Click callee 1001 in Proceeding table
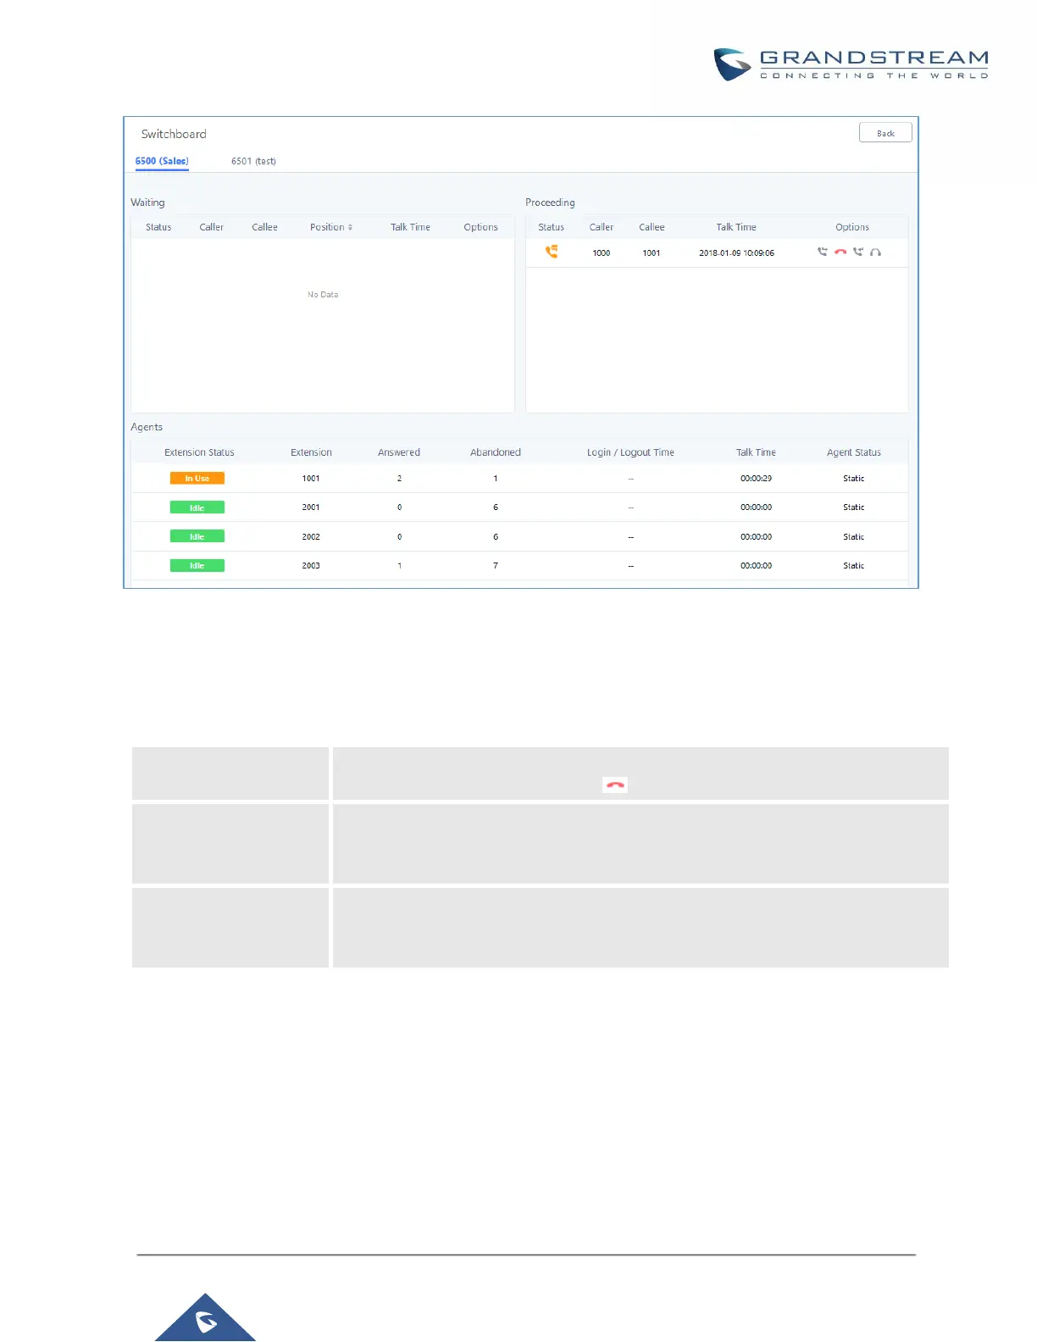This screenshot has width=1037, height=1342. [x=652, y=253]
